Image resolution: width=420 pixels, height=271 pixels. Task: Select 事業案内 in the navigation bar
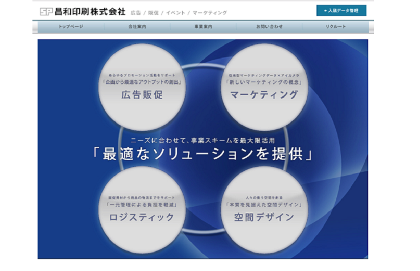(203, 27)
